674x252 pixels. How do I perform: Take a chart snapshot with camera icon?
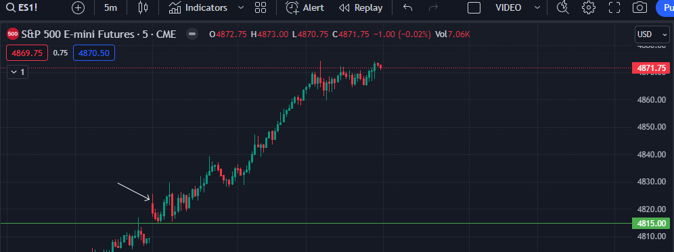click(640, 7)
